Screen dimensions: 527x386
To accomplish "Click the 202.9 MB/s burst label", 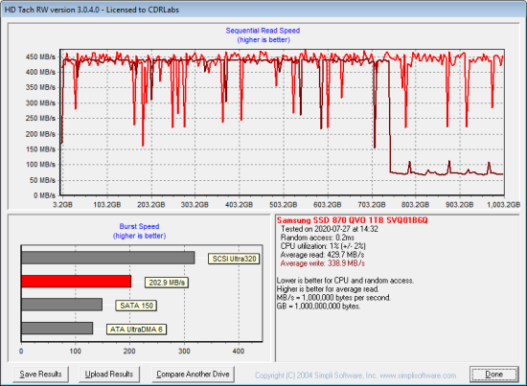I will click(167, 283).
